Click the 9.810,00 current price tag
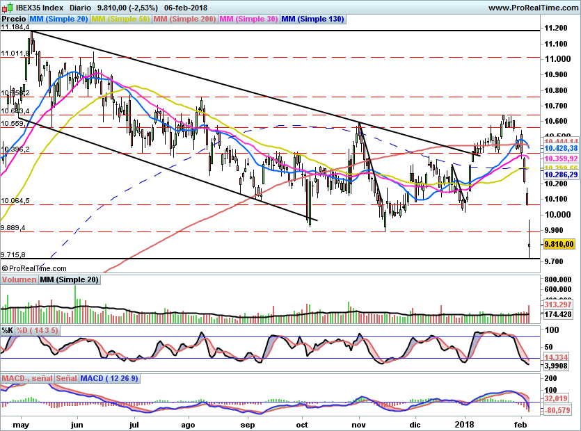This screenshot has width=581, height=431. 559,245
